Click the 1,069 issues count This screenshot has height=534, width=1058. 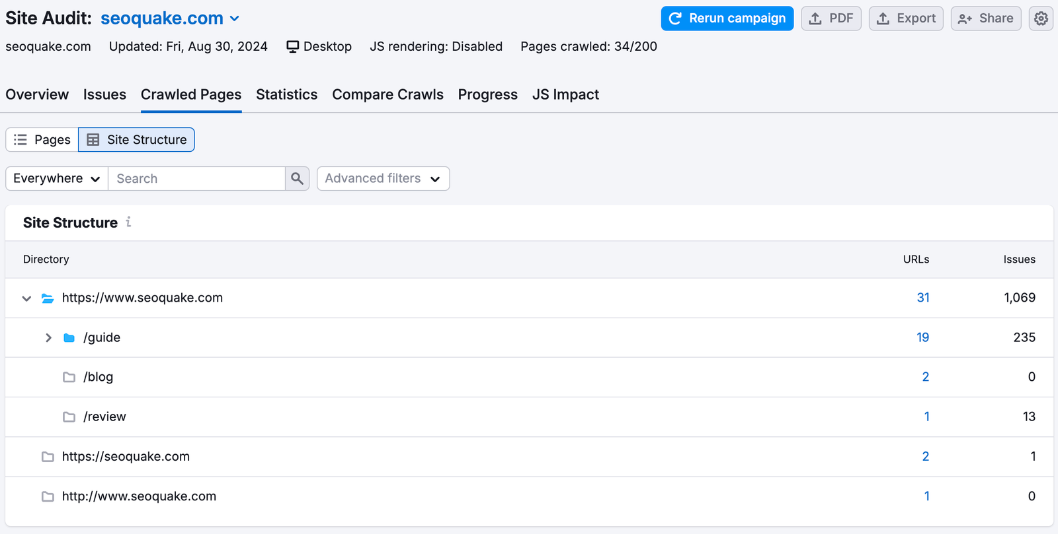pos(1020,298)
